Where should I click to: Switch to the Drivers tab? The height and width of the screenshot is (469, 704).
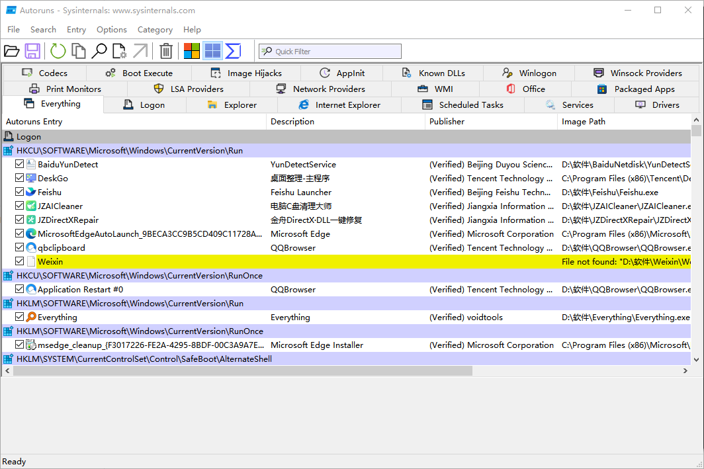pyautogui.click(x=656, y=105)
